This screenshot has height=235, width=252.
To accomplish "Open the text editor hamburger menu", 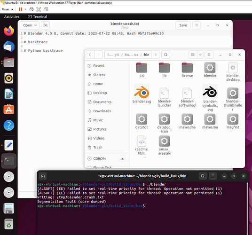I will click(197, 25).
